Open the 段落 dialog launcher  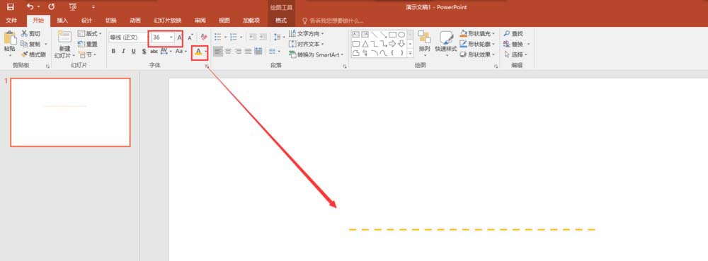345,66
